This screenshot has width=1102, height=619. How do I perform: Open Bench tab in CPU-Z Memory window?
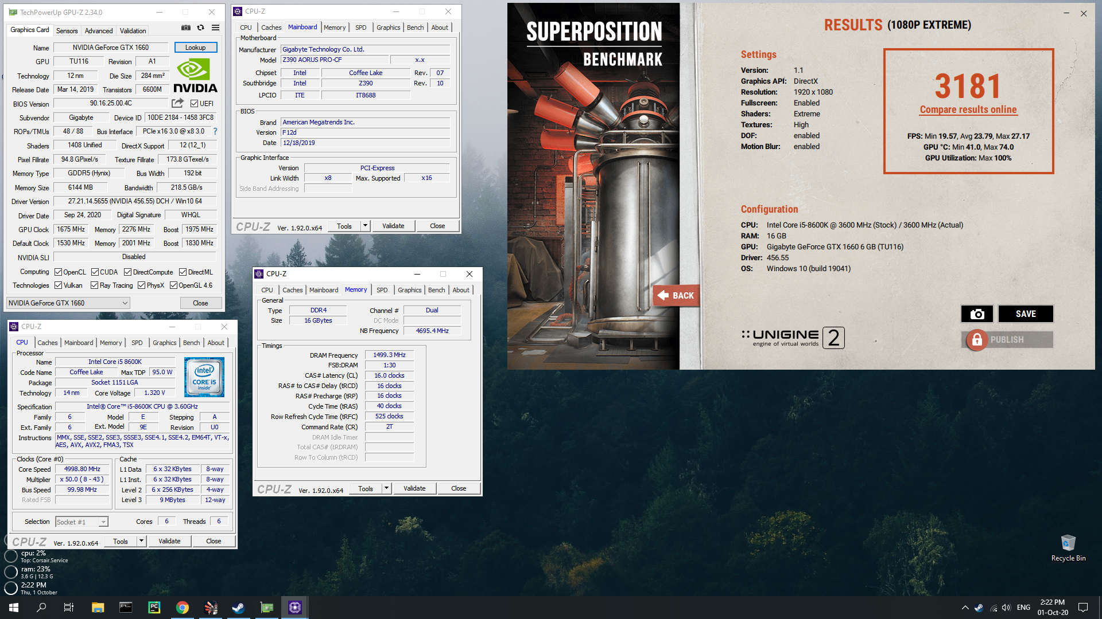436,290
